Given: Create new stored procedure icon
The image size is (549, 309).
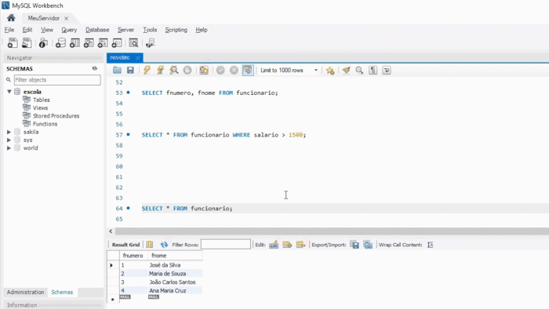Looking at the screenshot, I should 103,43.
